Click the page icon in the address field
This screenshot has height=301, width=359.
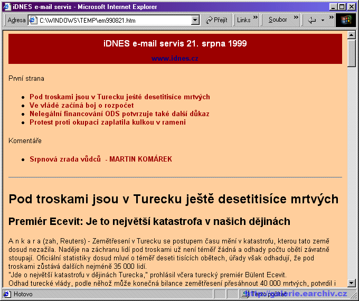(x=33, y=20)
